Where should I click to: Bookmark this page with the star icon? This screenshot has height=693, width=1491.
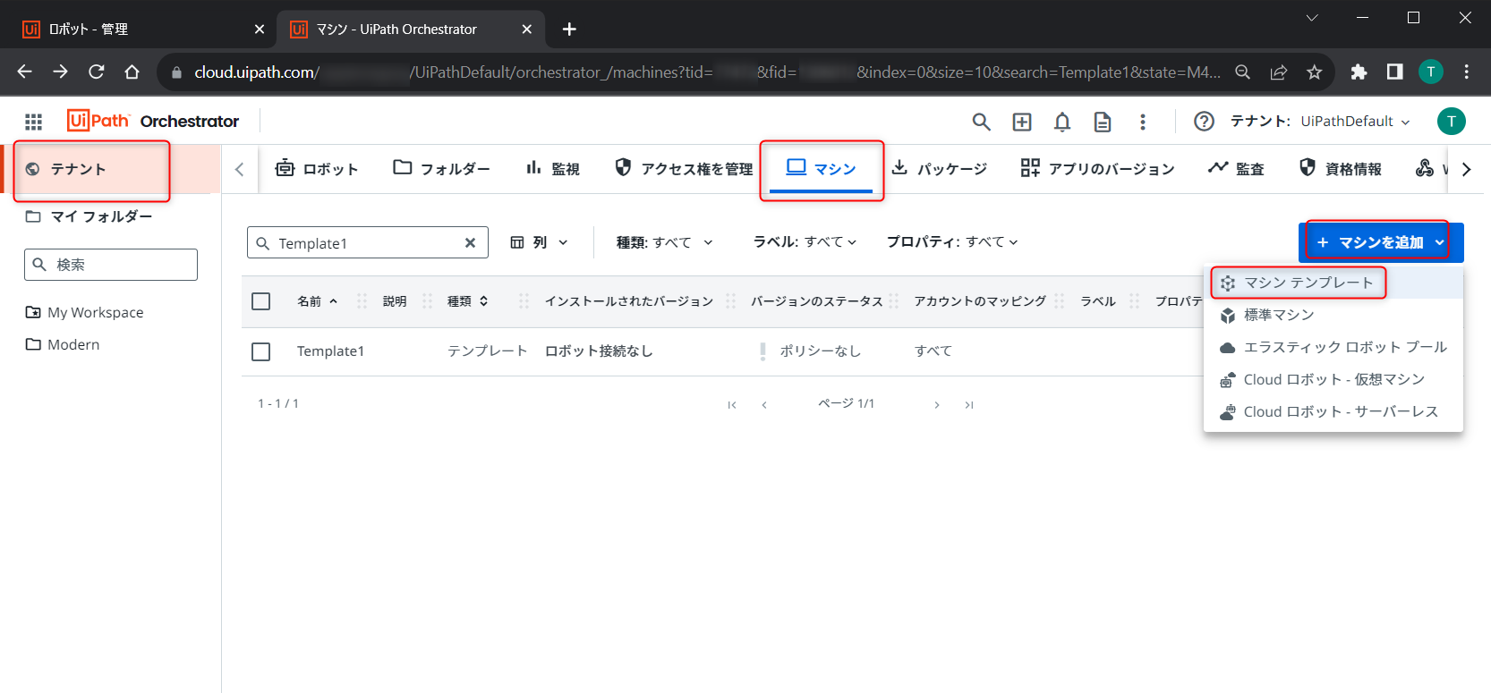[x=1314, y=72]
